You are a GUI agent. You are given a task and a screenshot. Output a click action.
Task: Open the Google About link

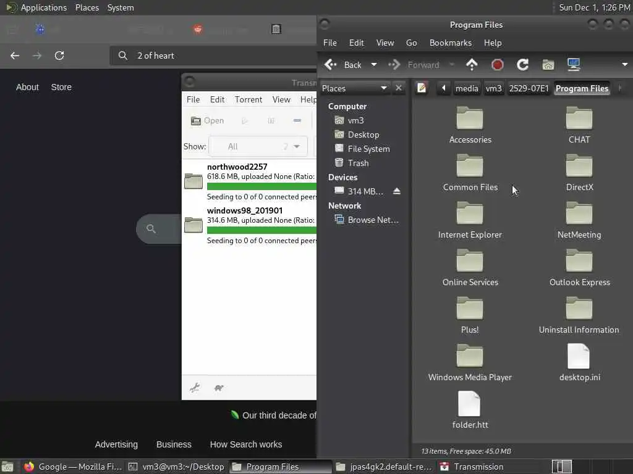click(x=27, y=87)
